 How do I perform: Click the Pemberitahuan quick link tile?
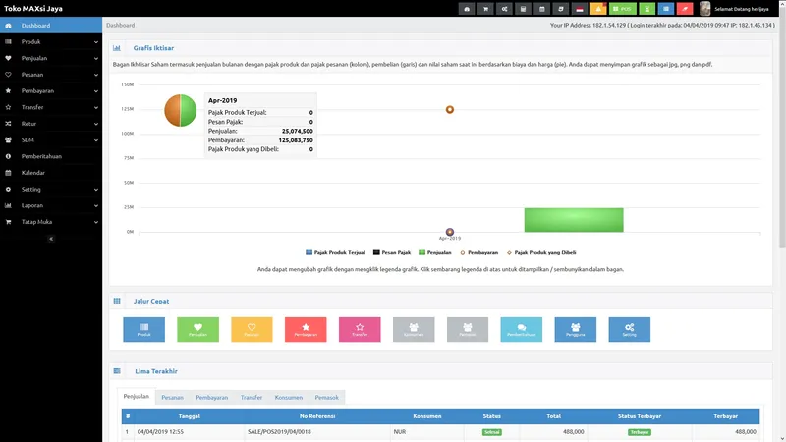521,330
